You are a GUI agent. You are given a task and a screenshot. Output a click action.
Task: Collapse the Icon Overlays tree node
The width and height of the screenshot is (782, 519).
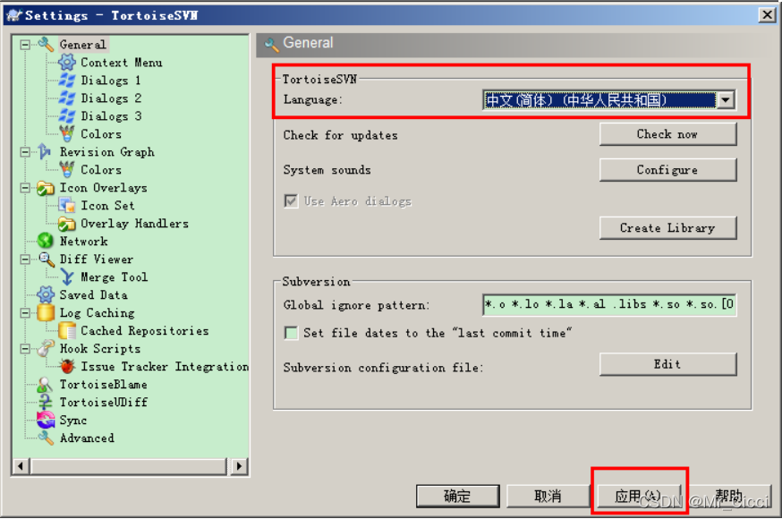point(25,188)
